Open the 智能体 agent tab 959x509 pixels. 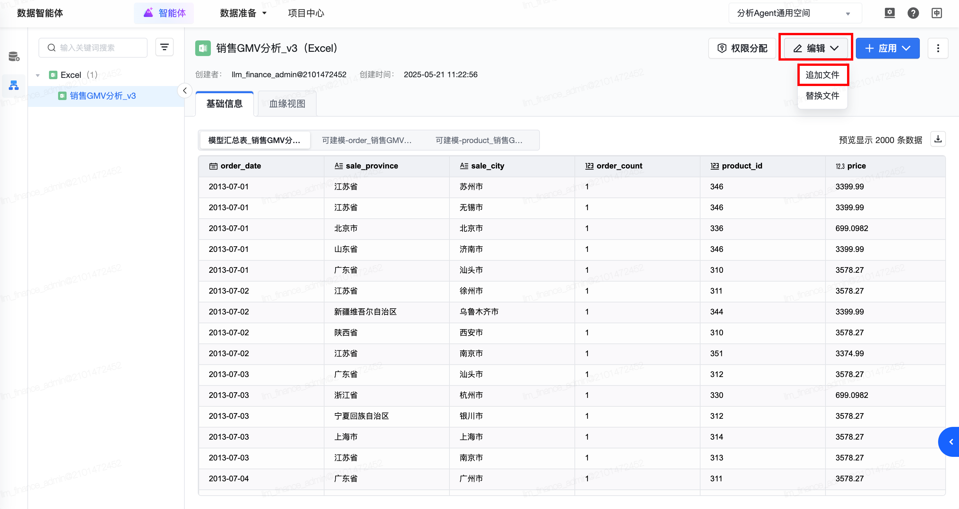(x=164, y=13)
